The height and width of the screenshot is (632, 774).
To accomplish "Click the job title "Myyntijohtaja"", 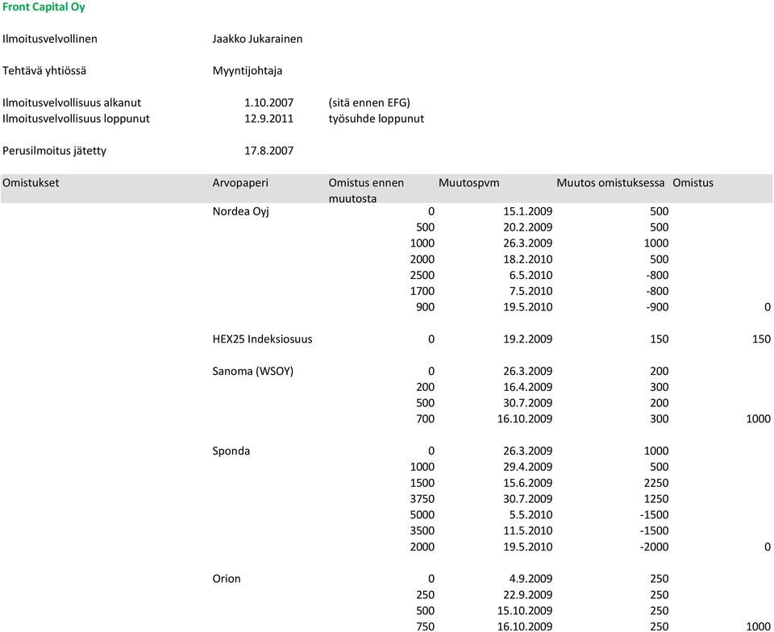I will pos(248,71).
